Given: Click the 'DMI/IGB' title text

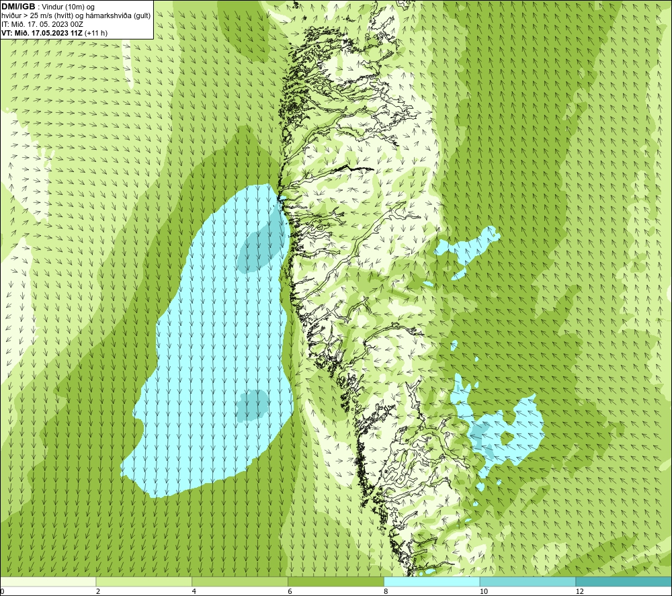Looking at the screenshot, I should coord(18,7).
